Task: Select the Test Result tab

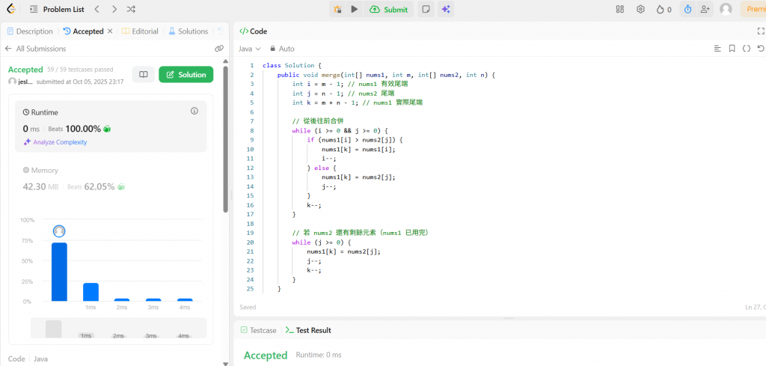Action: pyautogui.click(x=309, y=330)
